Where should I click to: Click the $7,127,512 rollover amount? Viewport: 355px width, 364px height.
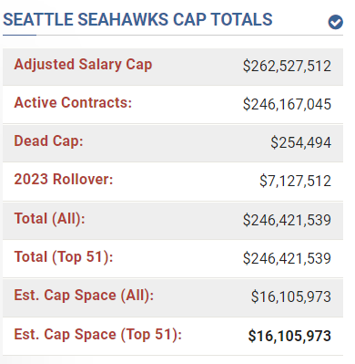(x=295, y=181)
